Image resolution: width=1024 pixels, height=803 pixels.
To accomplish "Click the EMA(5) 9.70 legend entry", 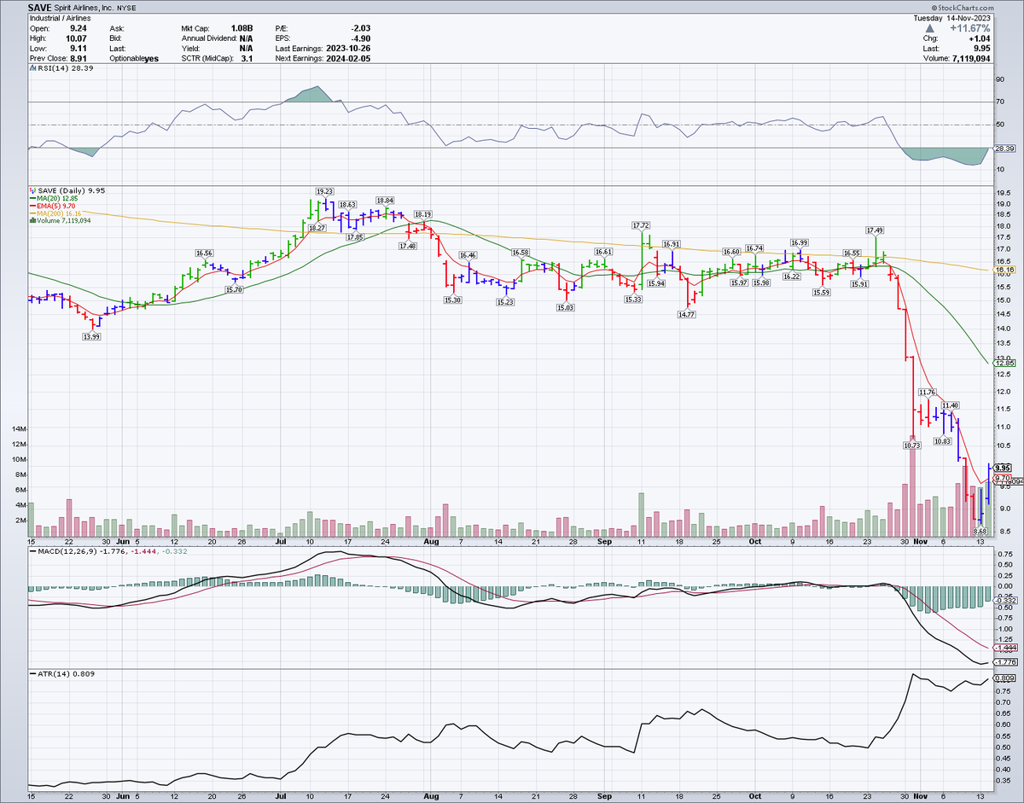I will pos(55,206).
